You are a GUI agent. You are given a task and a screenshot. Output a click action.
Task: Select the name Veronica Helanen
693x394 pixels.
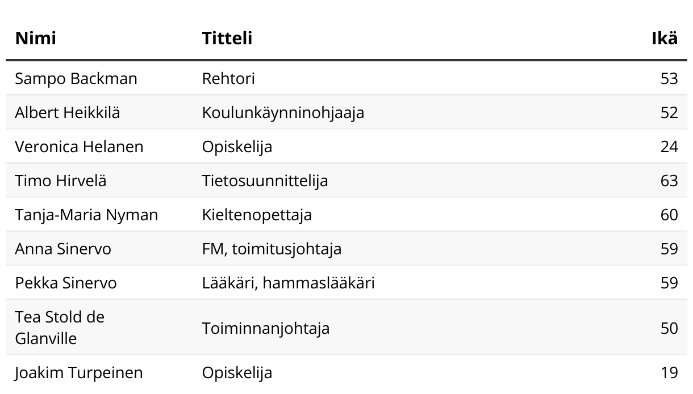[79, 146]
